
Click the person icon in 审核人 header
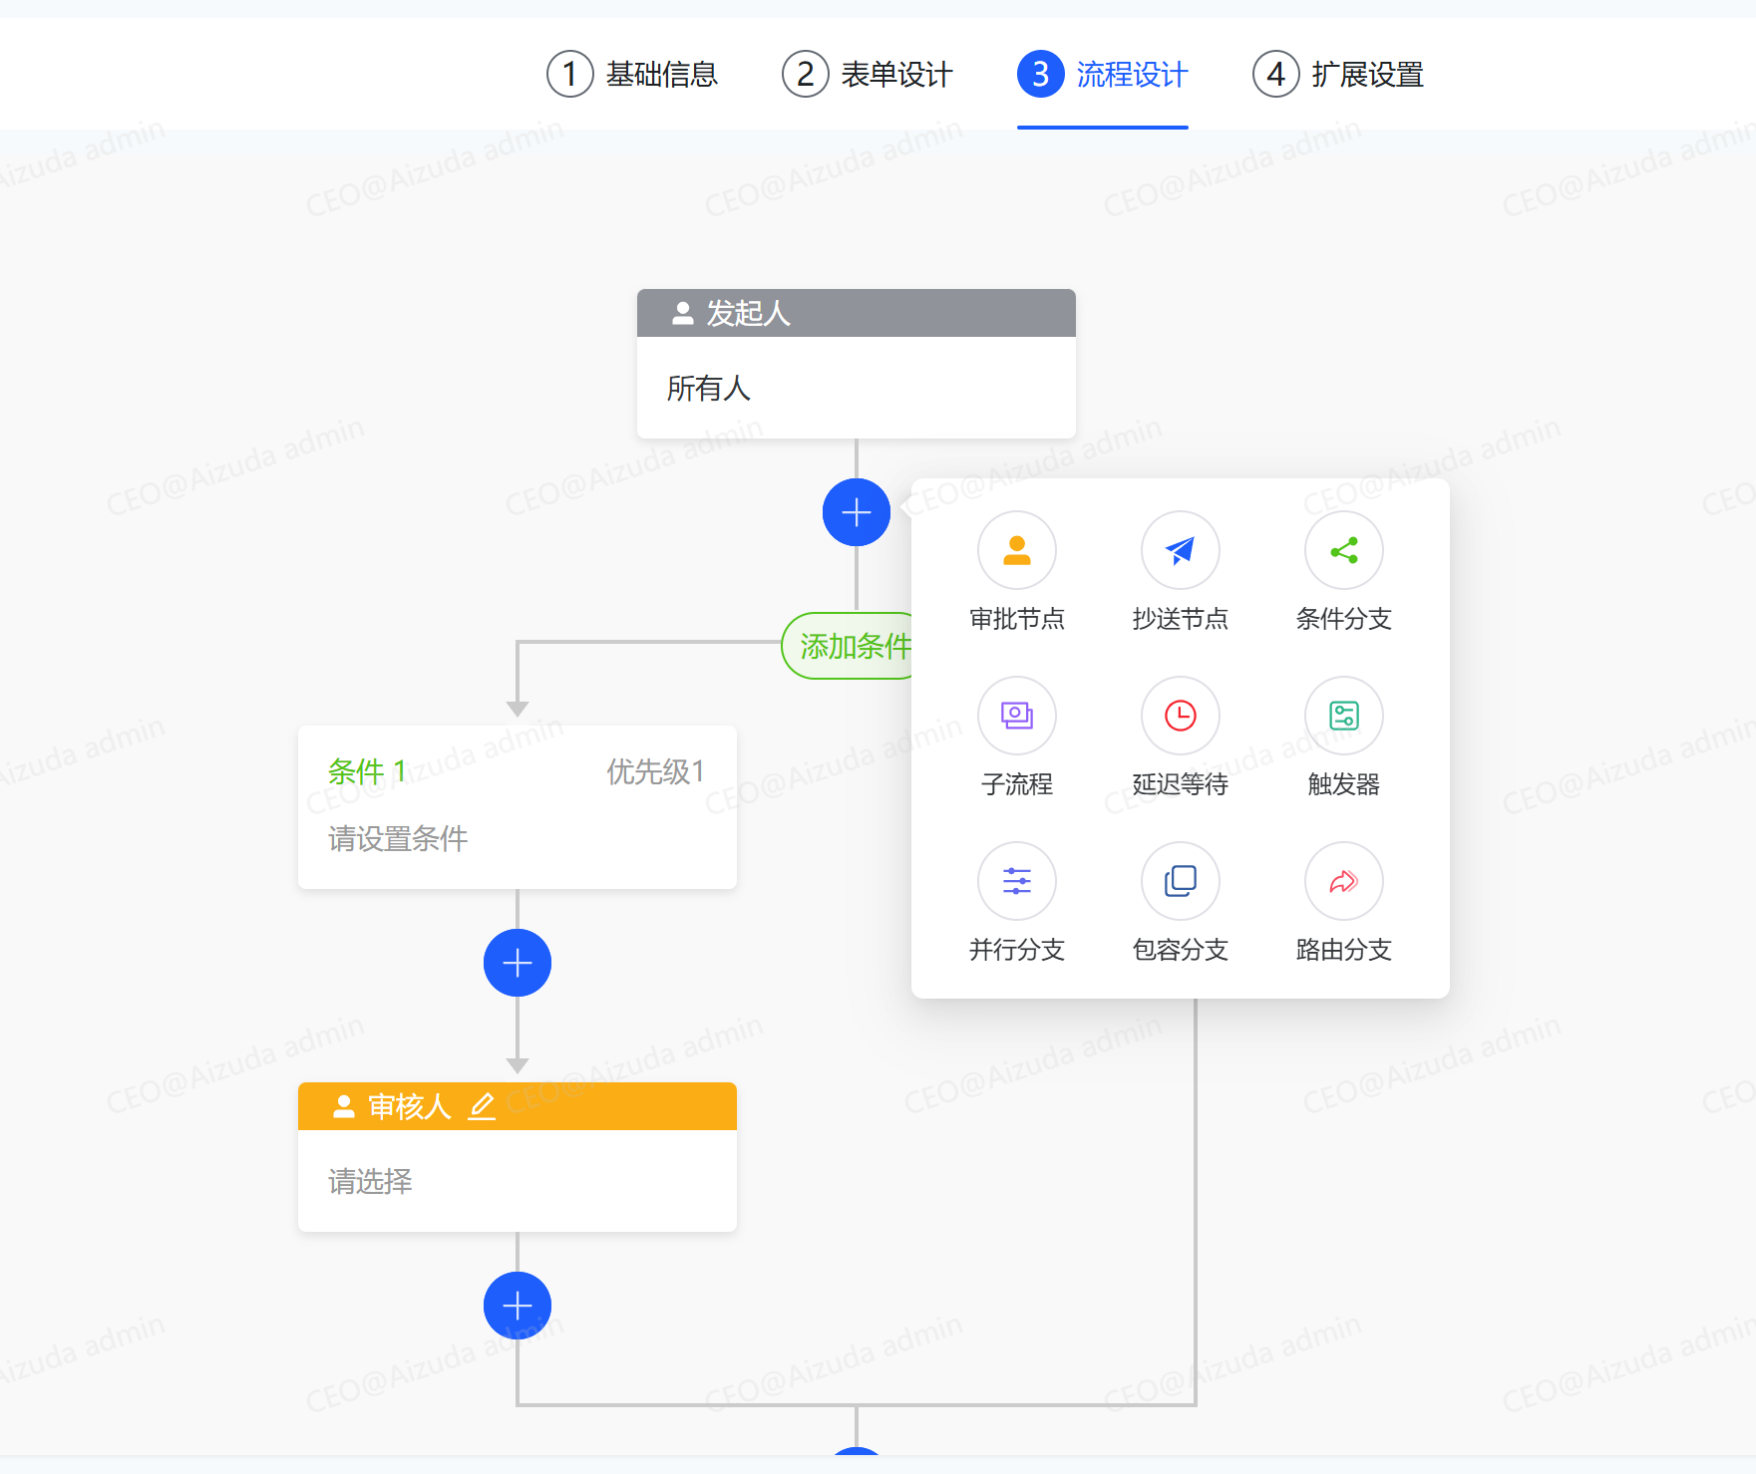click(x=343, y=1106)
